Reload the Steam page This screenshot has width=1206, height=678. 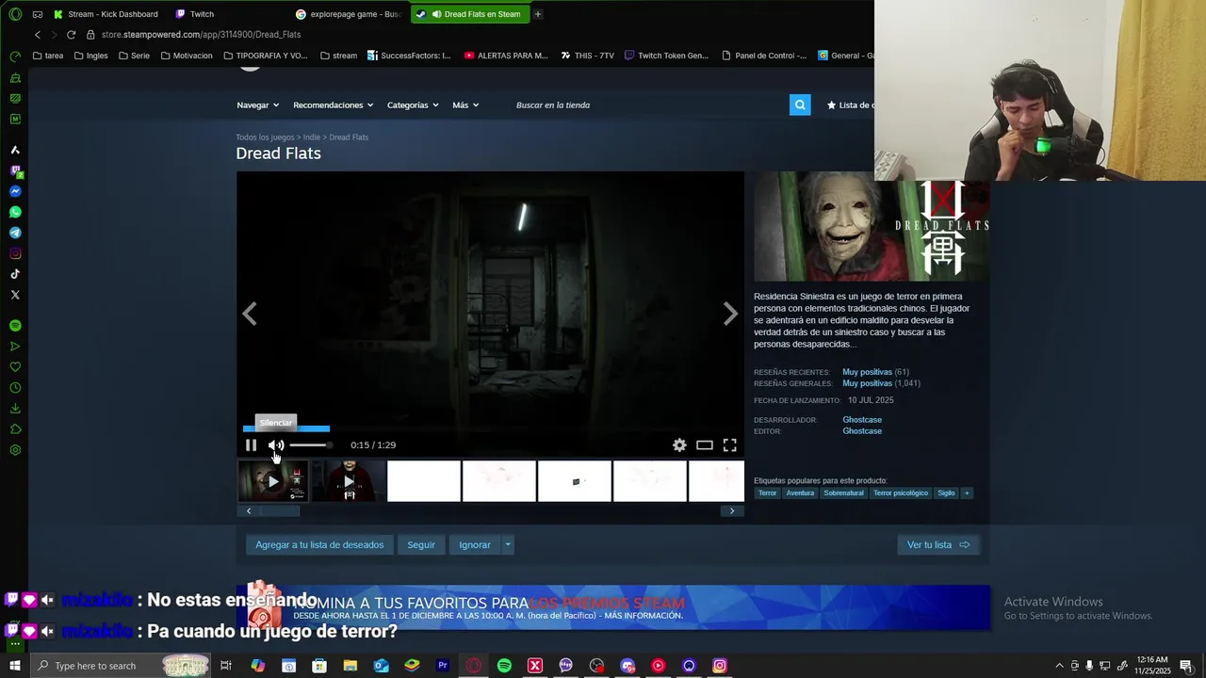71,34
